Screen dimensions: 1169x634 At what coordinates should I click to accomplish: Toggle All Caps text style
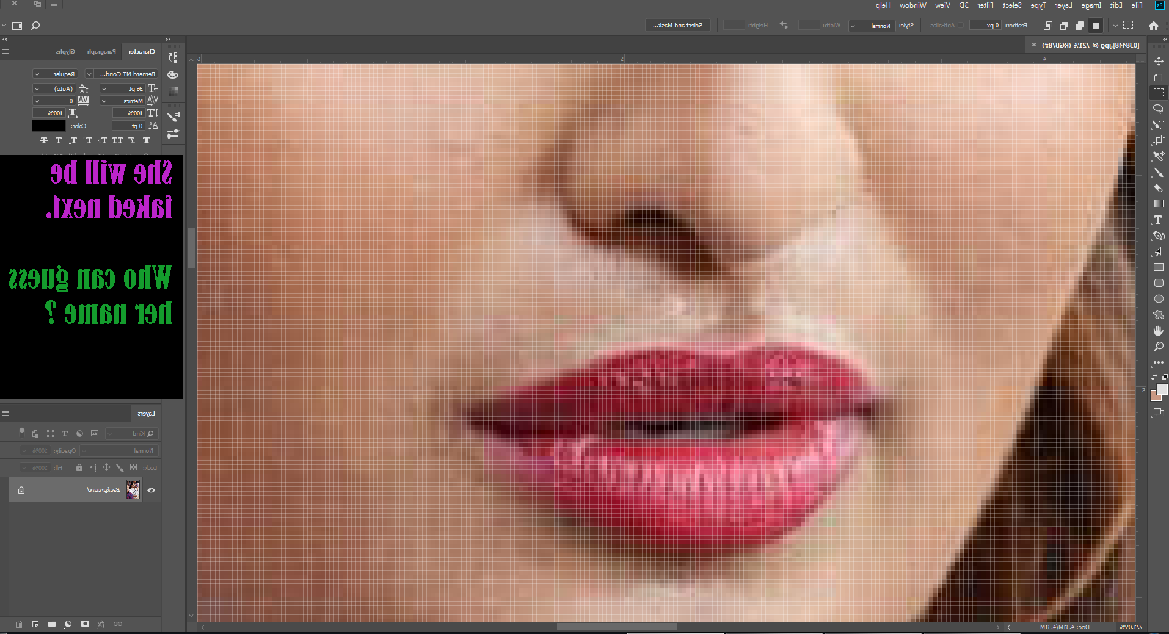(117, 140)
